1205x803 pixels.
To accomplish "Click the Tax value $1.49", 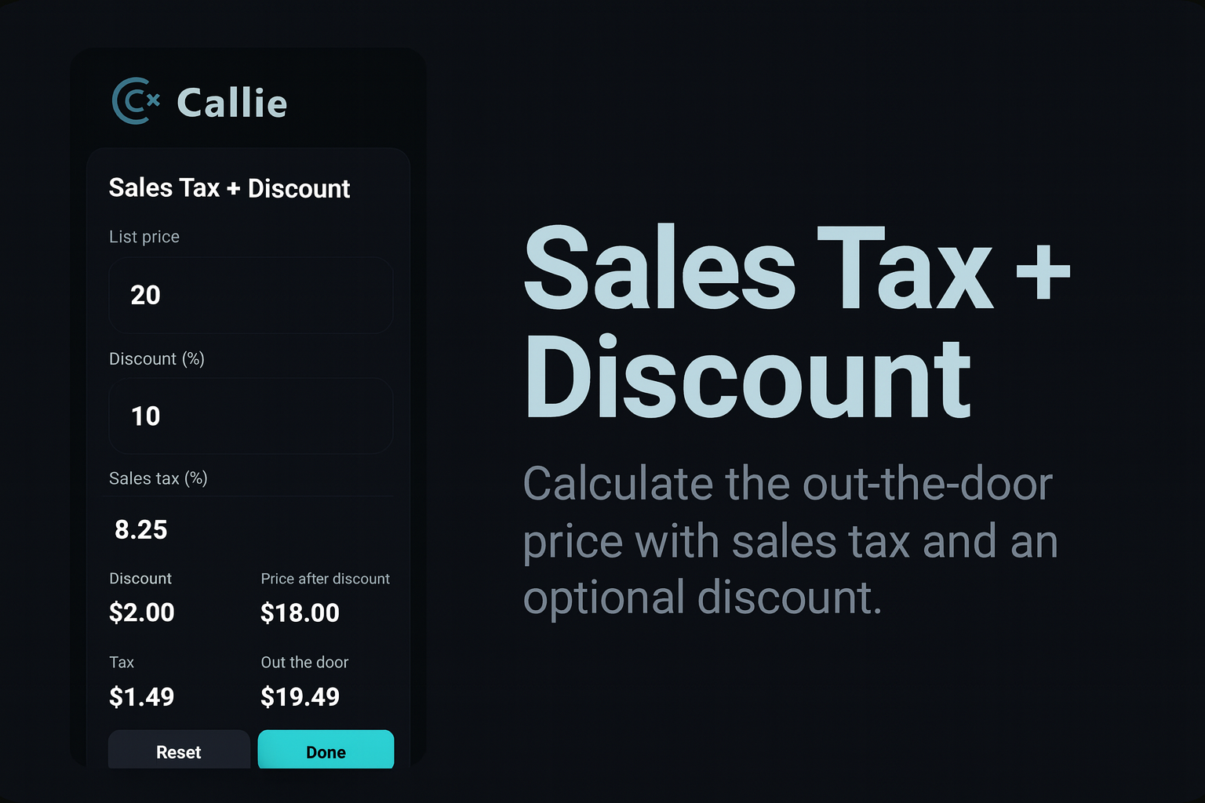I will pos(141,696).
